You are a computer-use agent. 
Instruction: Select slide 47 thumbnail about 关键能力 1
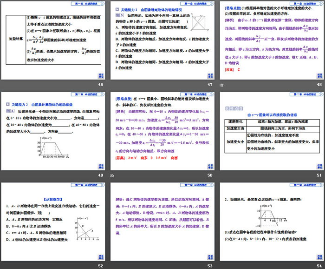click(162, 41)
